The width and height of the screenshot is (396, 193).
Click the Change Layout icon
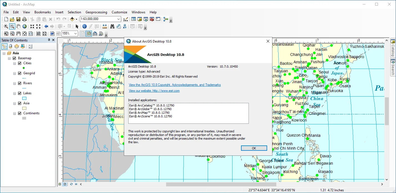[95, 34]
